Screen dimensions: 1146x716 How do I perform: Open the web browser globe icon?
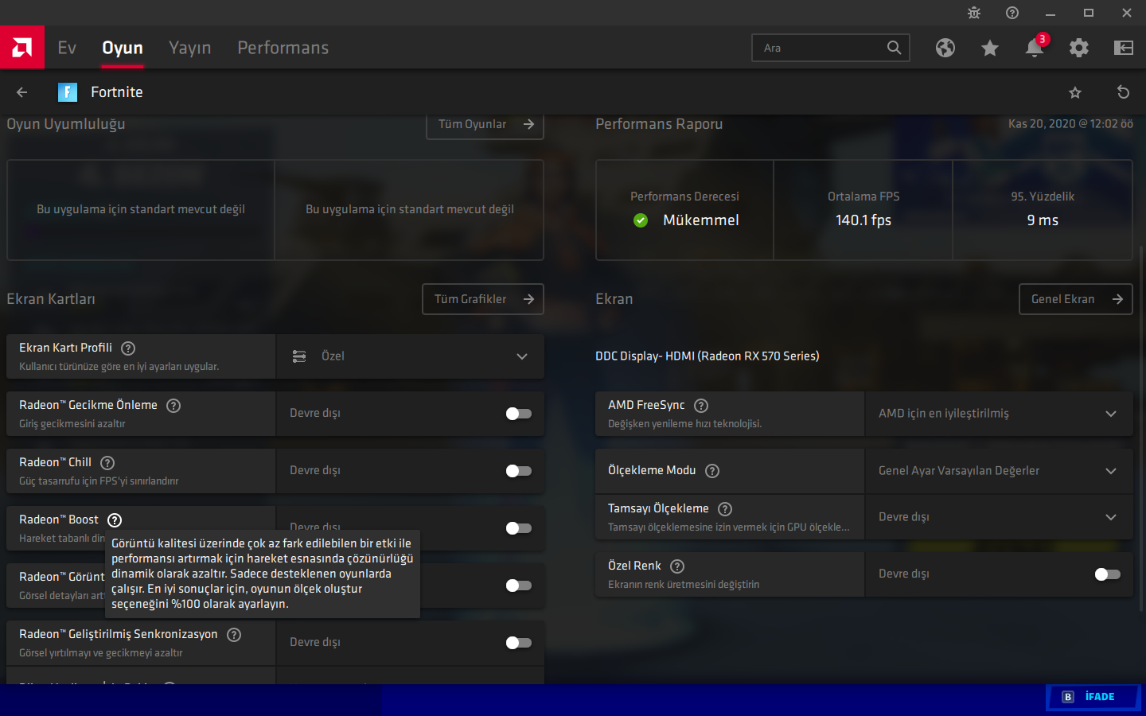tap(945, 48)
